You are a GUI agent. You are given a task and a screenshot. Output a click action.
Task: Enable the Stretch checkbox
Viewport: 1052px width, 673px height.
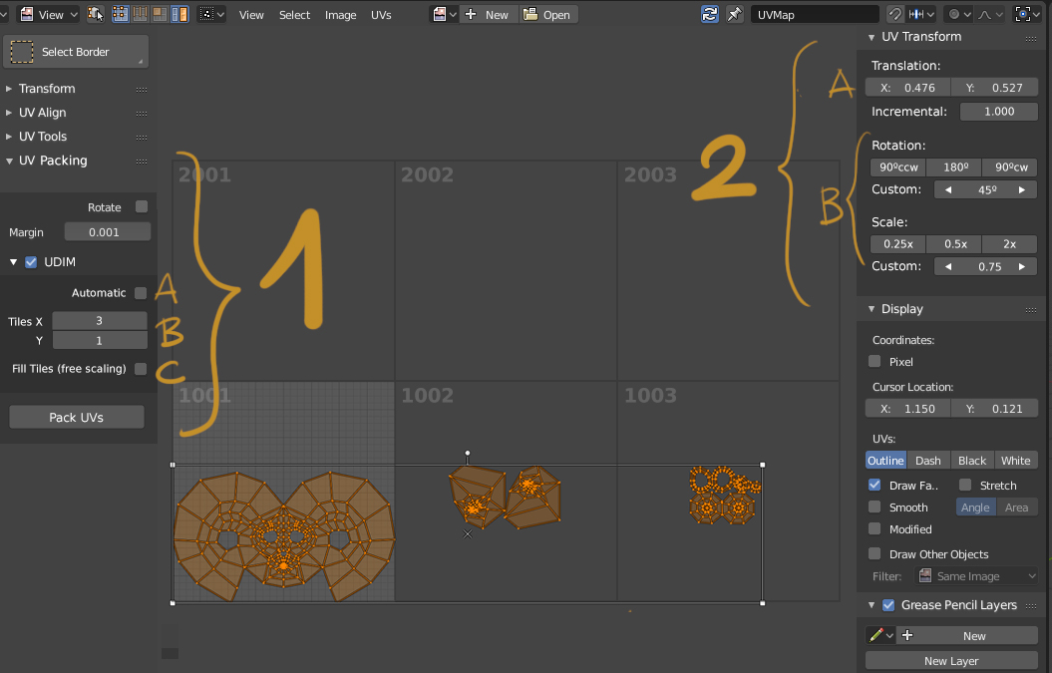965,485
